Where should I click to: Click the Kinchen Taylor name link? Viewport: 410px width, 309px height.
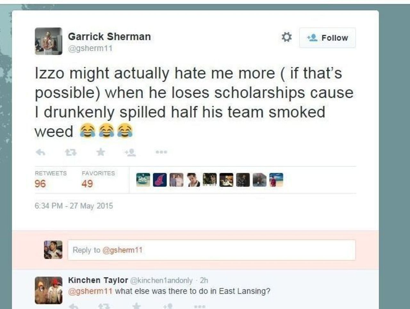98,280
